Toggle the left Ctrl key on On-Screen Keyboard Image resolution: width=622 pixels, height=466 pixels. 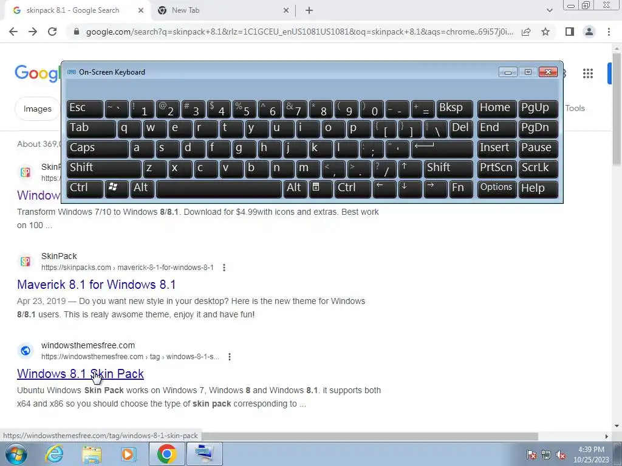85,189
